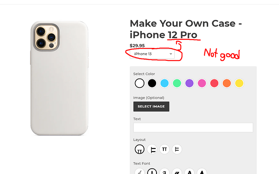Choose the slanted bold italic font icon
Viewport: 279px width, 174px height.
pos(177,172)
